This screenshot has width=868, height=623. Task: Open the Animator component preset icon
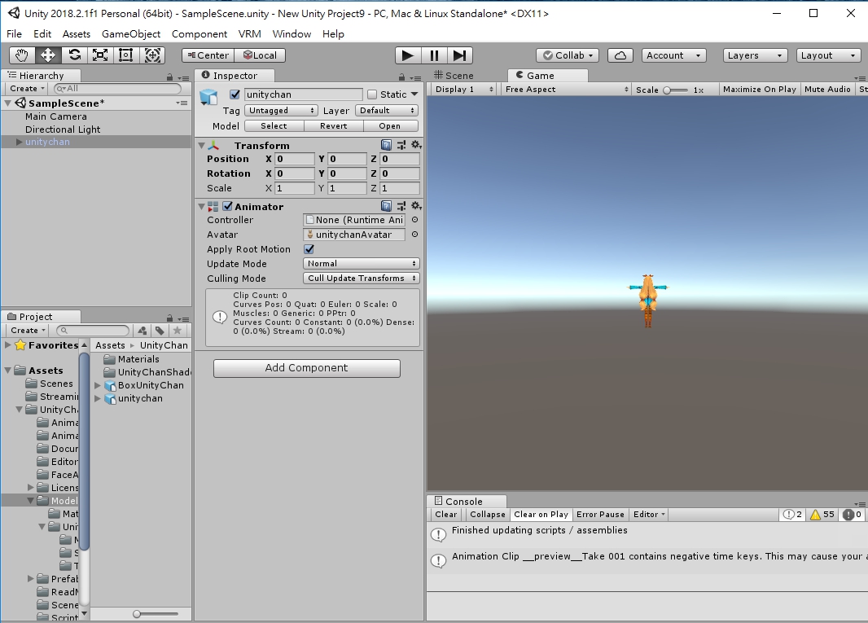[x=401, y=206]
